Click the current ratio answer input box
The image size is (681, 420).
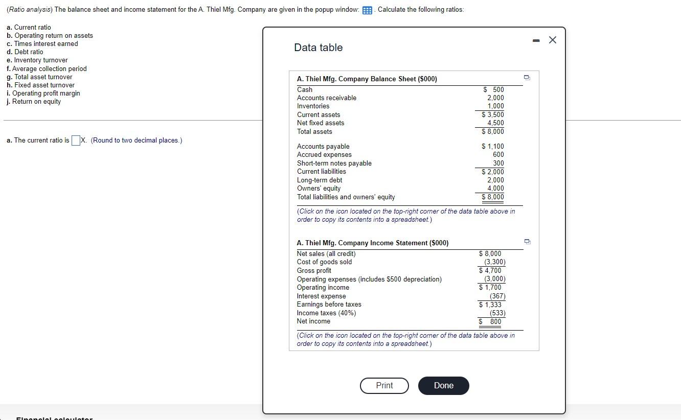click(76, 139)
